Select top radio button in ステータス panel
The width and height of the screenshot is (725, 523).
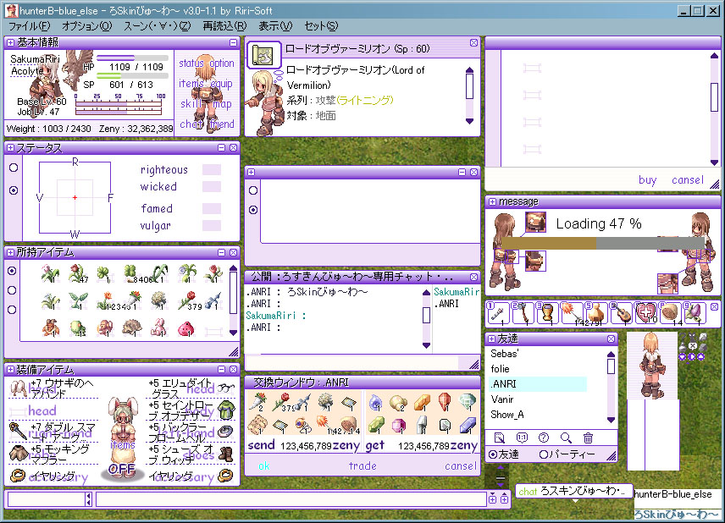tap(14, 168)
